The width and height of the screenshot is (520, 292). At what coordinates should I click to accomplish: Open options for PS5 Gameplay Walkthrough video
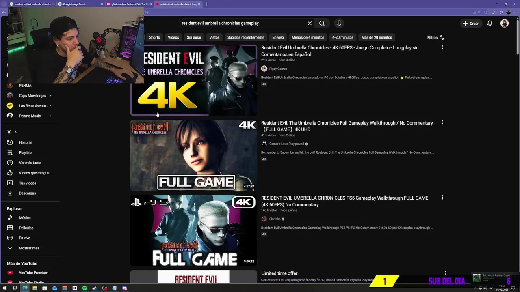[x=442, y=198]
